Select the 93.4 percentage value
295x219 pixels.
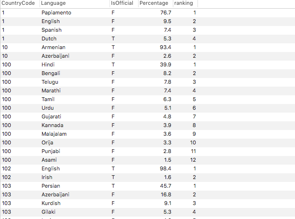(165, 47)
